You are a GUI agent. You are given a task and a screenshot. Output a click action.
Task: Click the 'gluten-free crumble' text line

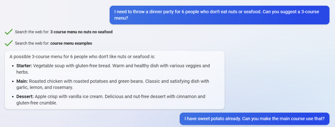tap(37, 103)
